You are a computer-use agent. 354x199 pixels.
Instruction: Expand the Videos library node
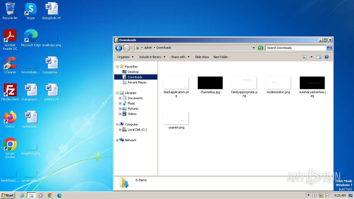pos(120,114)
